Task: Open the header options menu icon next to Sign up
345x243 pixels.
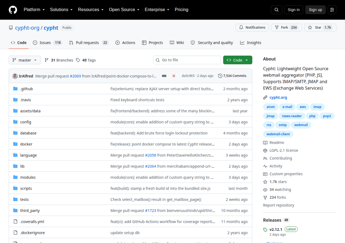Action: (332, 10)
